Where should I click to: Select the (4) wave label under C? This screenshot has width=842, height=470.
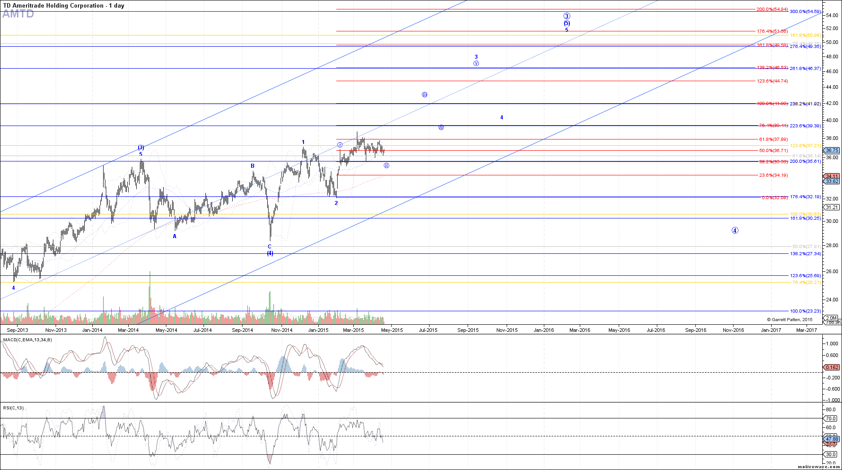(270, 253)
